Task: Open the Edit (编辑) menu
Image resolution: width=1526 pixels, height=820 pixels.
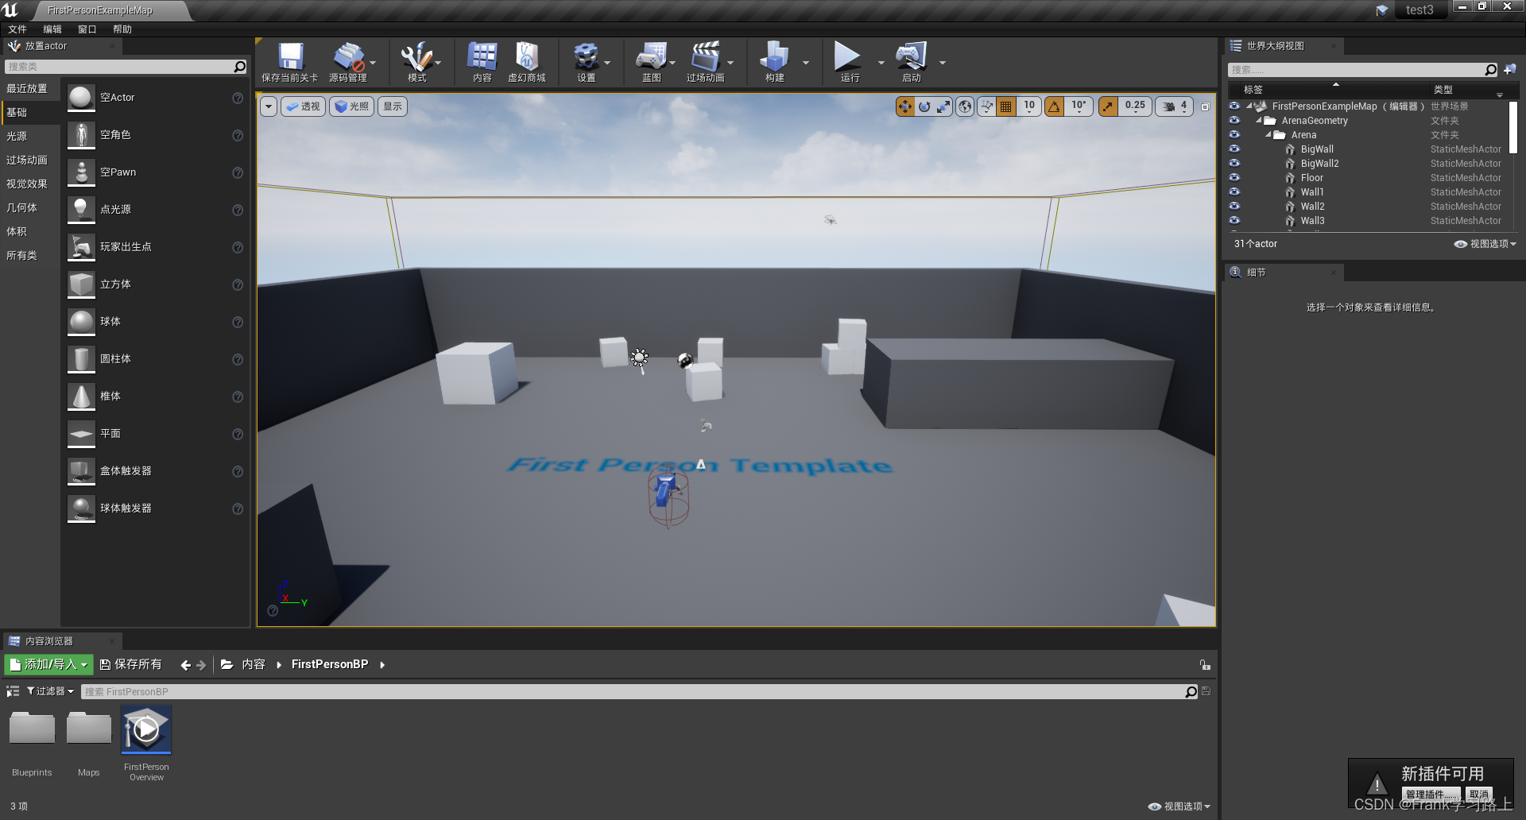Action: 52,29
